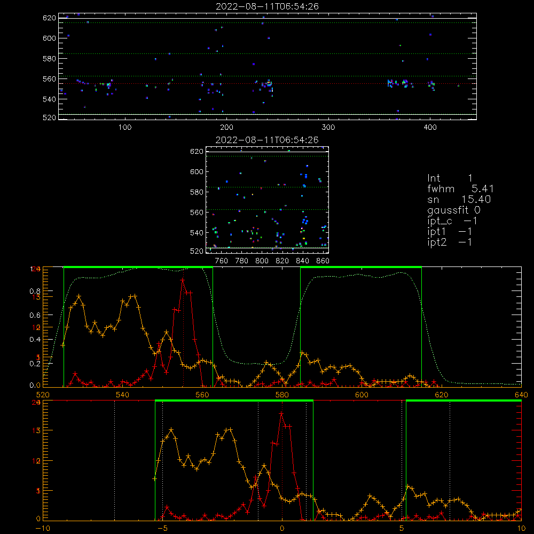
Task: Click x-axis label 800 on middle panel
Action: [262, 261]
